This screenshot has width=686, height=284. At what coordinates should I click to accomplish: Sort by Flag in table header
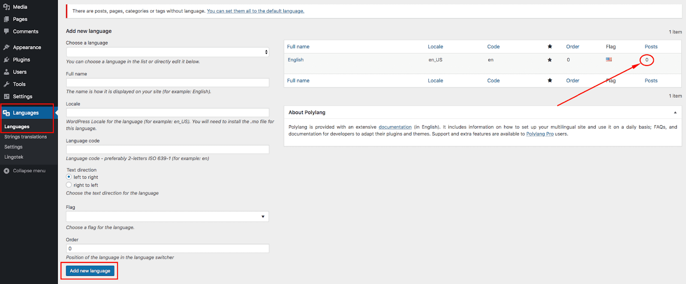[611, 47]
